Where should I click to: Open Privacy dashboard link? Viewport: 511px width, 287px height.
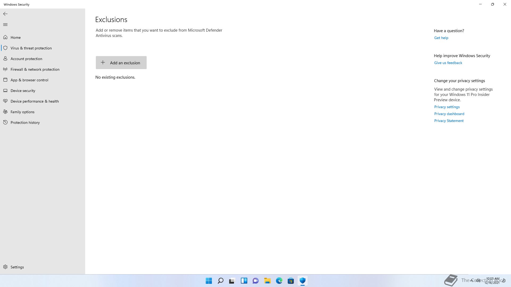click(x=449, y=114)
